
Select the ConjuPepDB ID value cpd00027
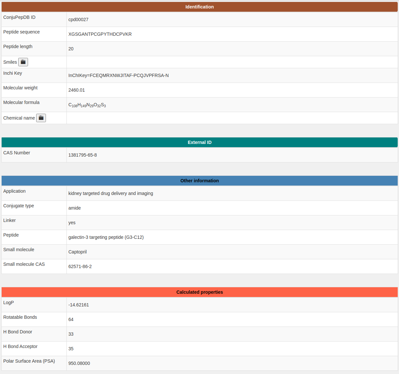pos(78,19)
